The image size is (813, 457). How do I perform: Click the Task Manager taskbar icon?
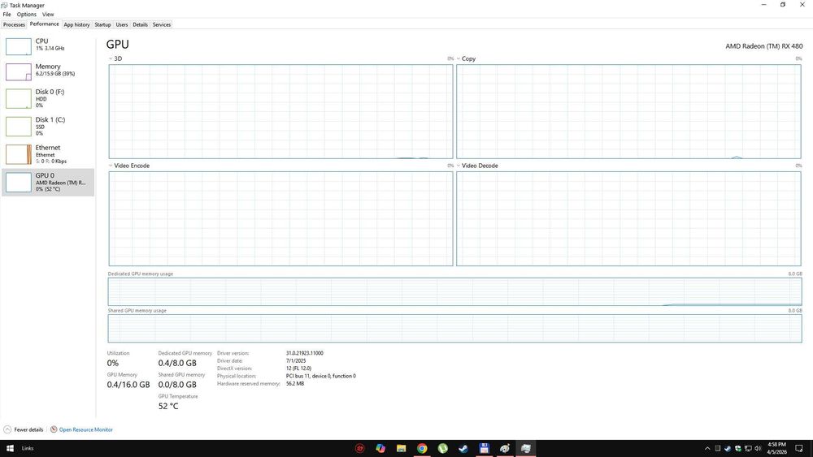click(x=526, y=448)
